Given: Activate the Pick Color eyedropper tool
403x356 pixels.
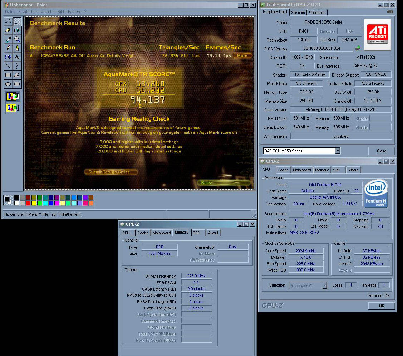Looking at the screenshot, I should pyautogui.click(x=8, y=39).
